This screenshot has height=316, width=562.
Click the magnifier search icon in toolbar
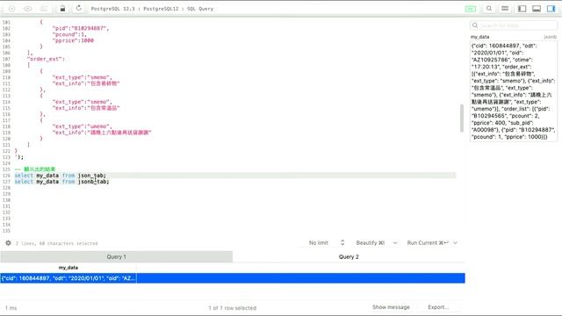click(489, 9)
